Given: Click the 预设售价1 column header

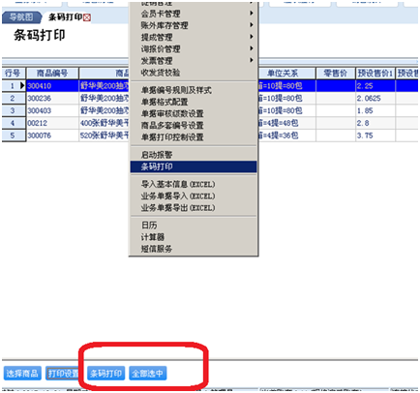Looking at the screenshot, I should 375,74.
